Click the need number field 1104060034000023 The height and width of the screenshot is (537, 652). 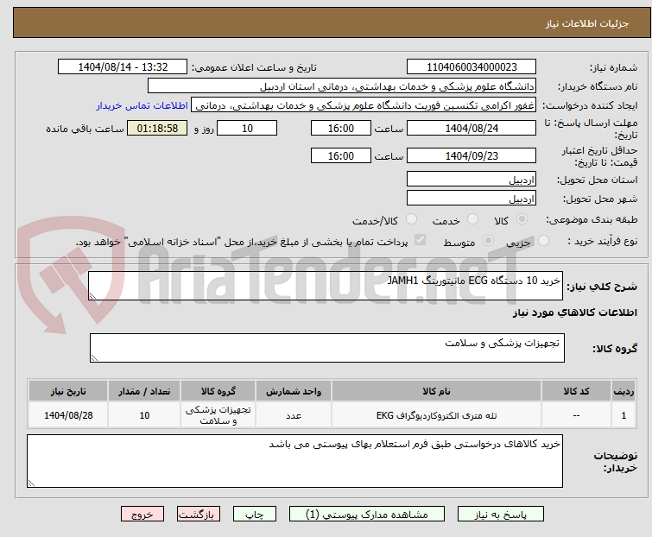pyautogui.click(x=472, y=67)
